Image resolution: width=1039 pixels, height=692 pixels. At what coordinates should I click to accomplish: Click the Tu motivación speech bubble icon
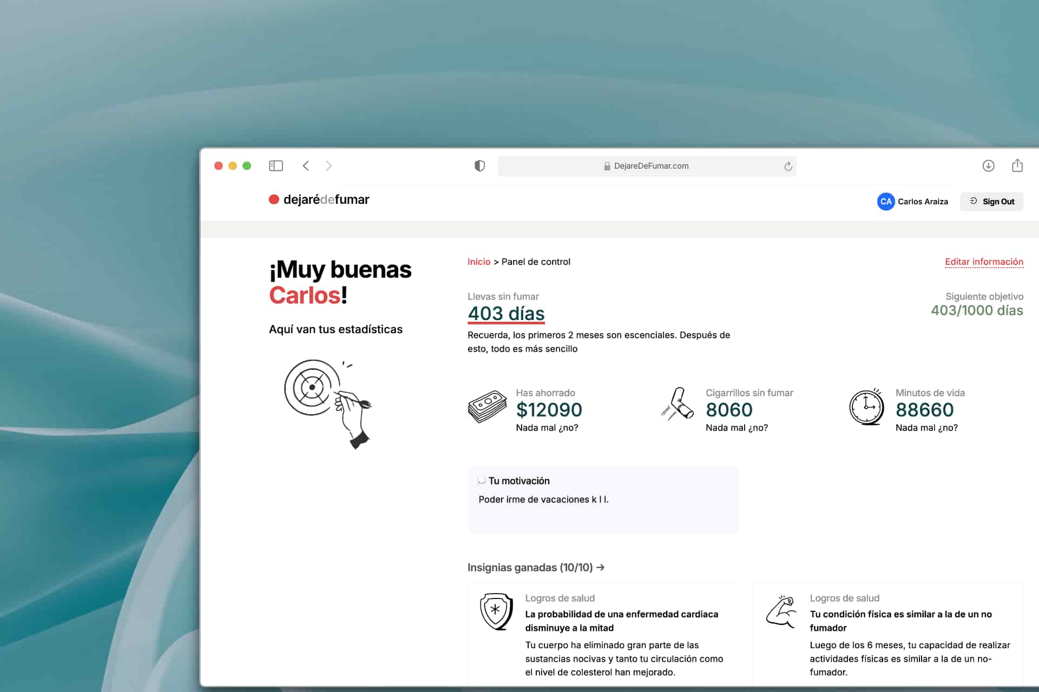click(482, 481)
